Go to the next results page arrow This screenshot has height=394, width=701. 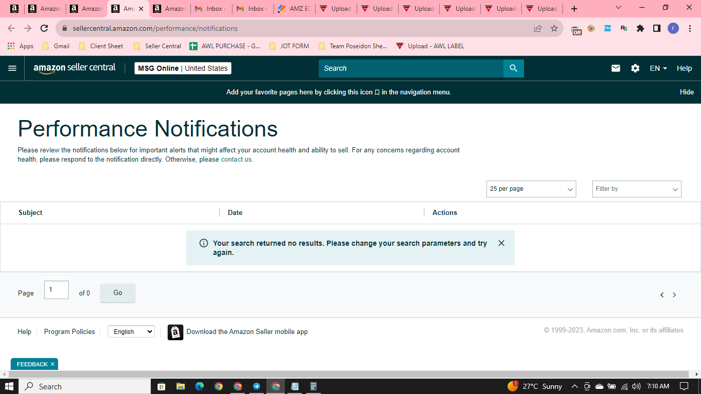(x=674, y=294)
